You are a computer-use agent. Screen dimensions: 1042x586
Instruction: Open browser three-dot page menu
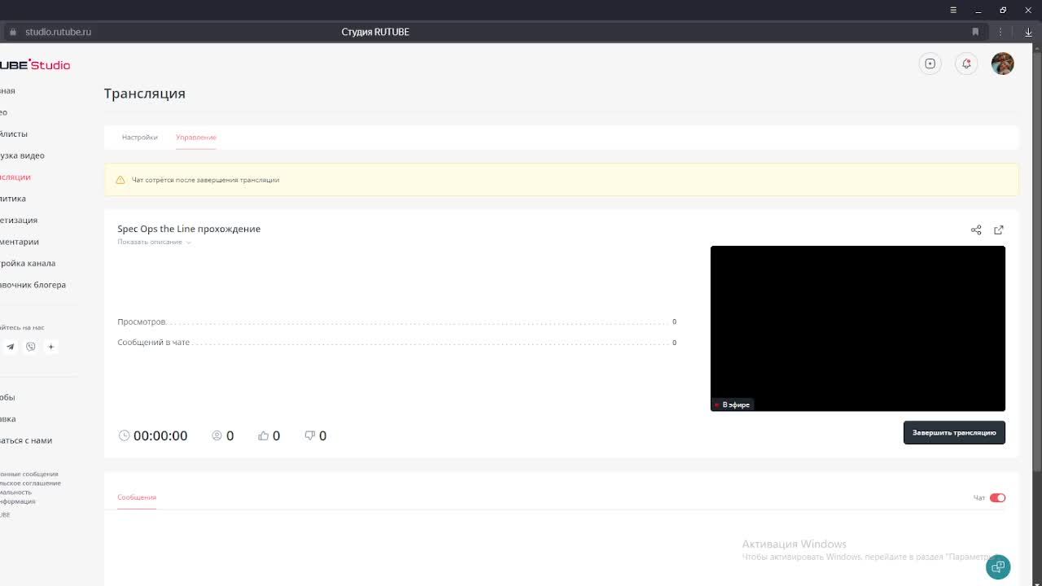point(1000,32)
